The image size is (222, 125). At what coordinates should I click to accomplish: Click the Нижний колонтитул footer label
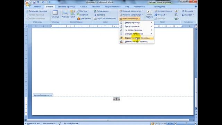(43, 95)
